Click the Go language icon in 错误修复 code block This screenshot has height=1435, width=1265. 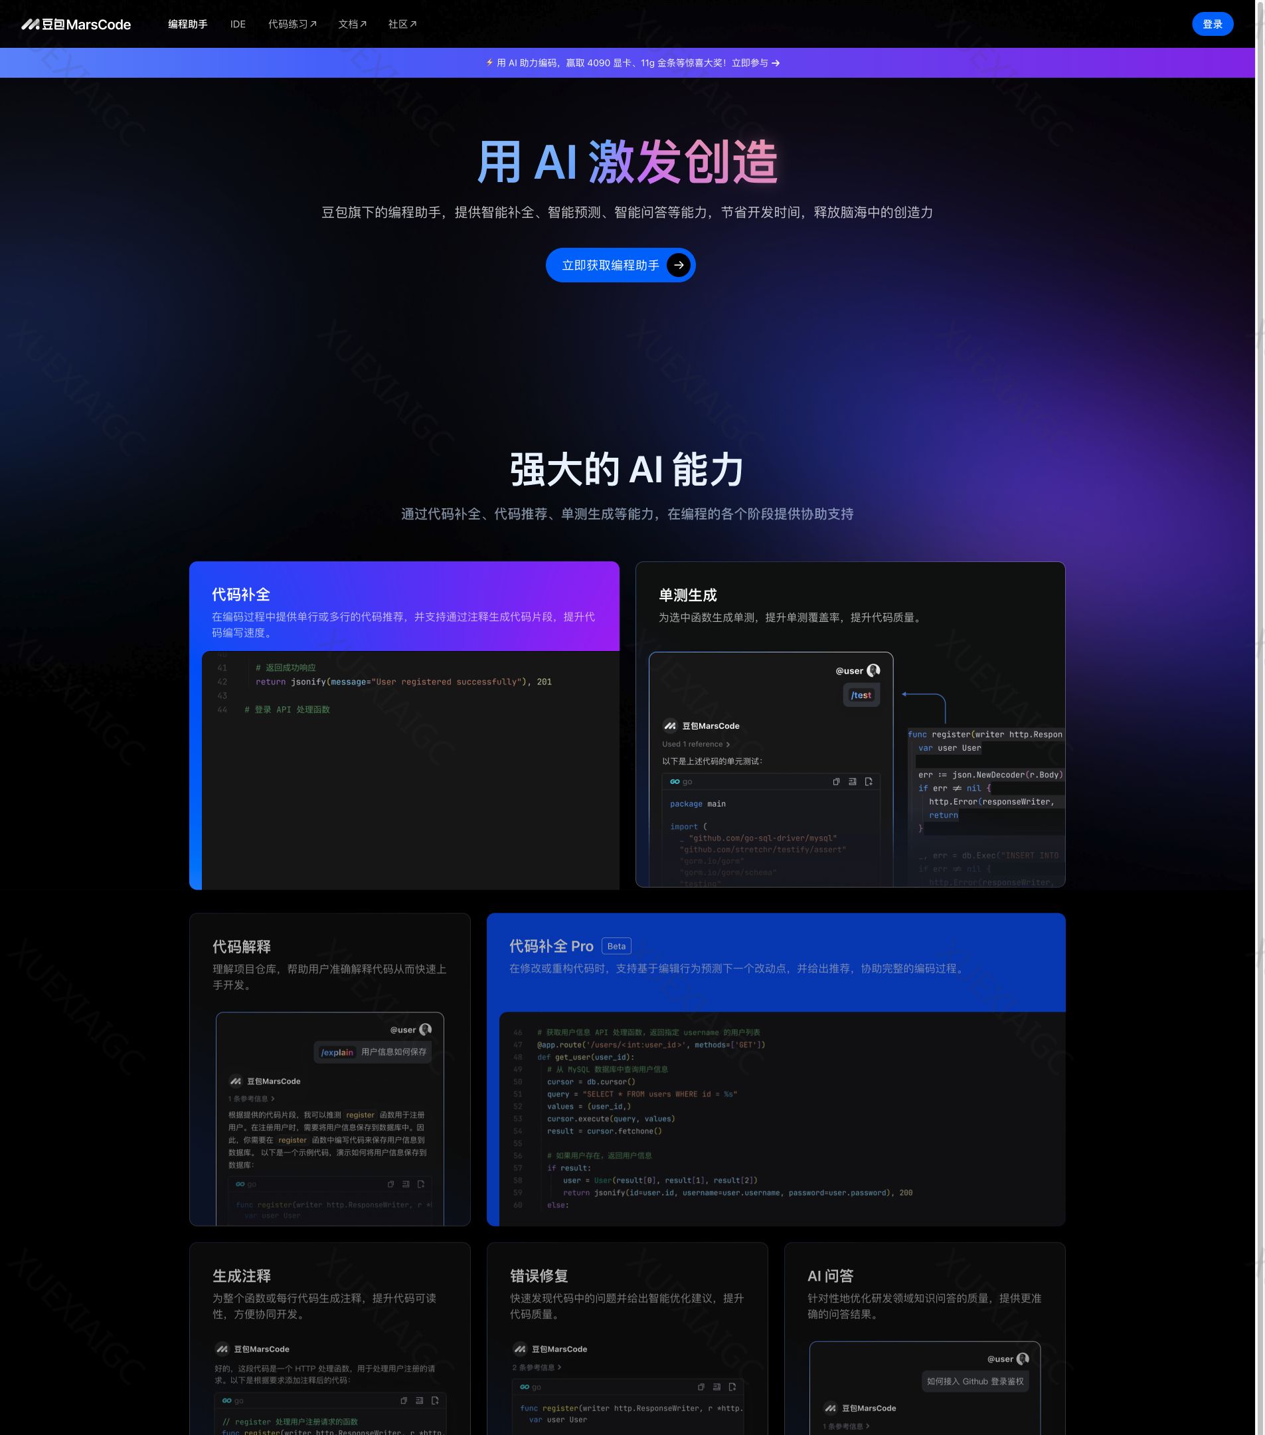click(525, 1387)
